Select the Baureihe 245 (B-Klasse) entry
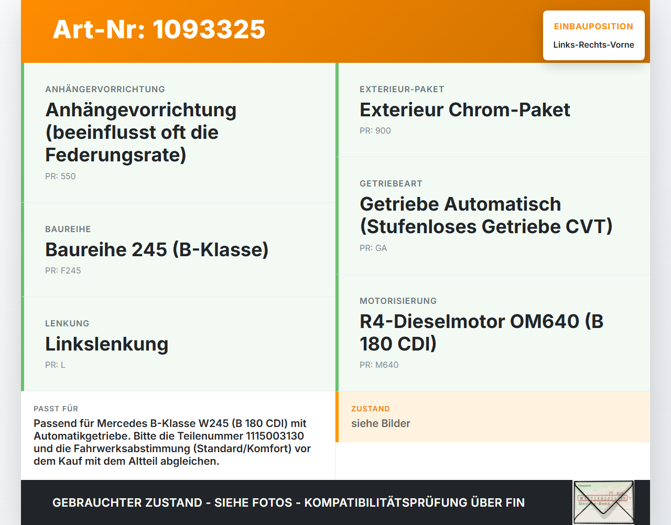671x525 pixels. pos(157,249)
